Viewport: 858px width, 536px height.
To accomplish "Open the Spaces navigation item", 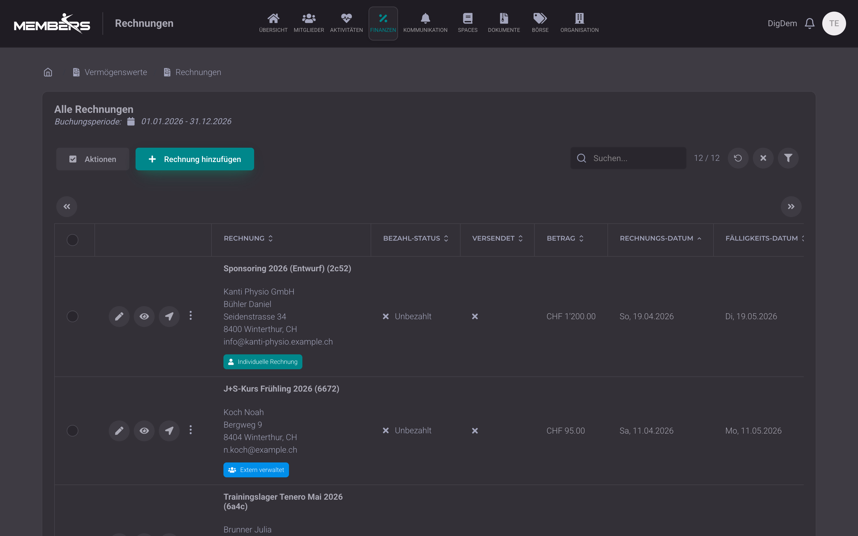I will [x=467, y=23].
